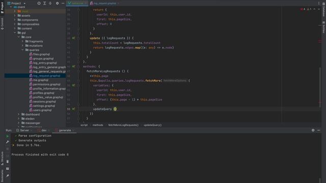
Task: Click gutter icon beside methods line
Action: [73, 67]
